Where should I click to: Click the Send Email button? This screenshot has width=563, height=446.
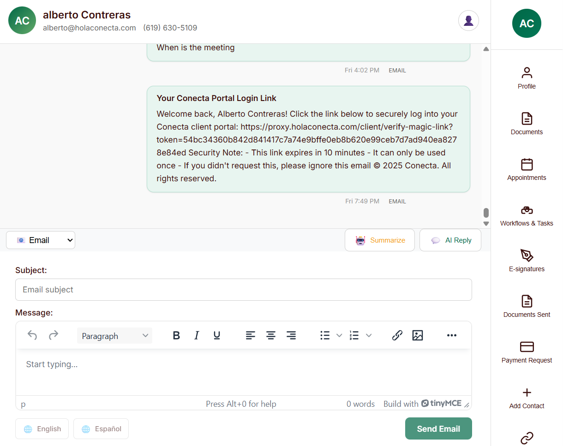[438, 428]
